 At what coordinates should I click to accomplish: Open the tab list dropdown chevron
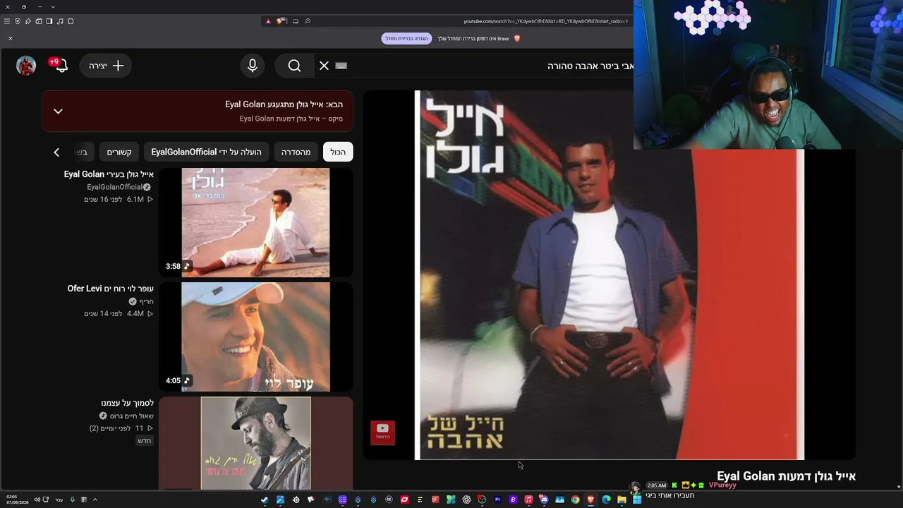point(53,7)
